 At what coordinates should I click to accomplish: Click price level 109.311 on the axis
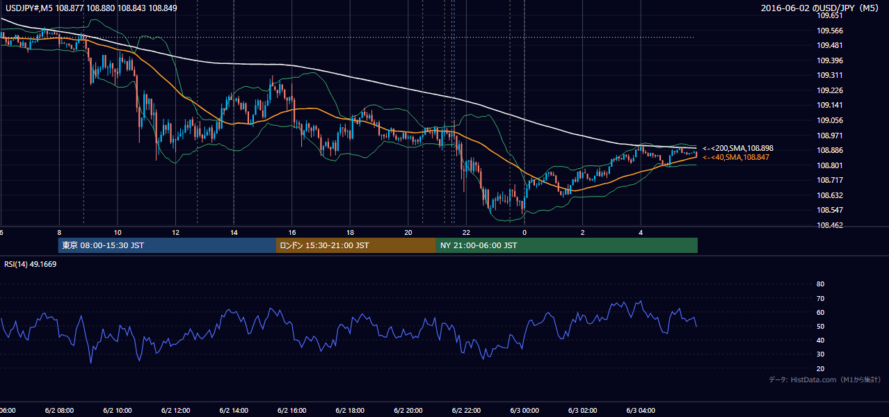pyautogui.click(x=829, y=75)
